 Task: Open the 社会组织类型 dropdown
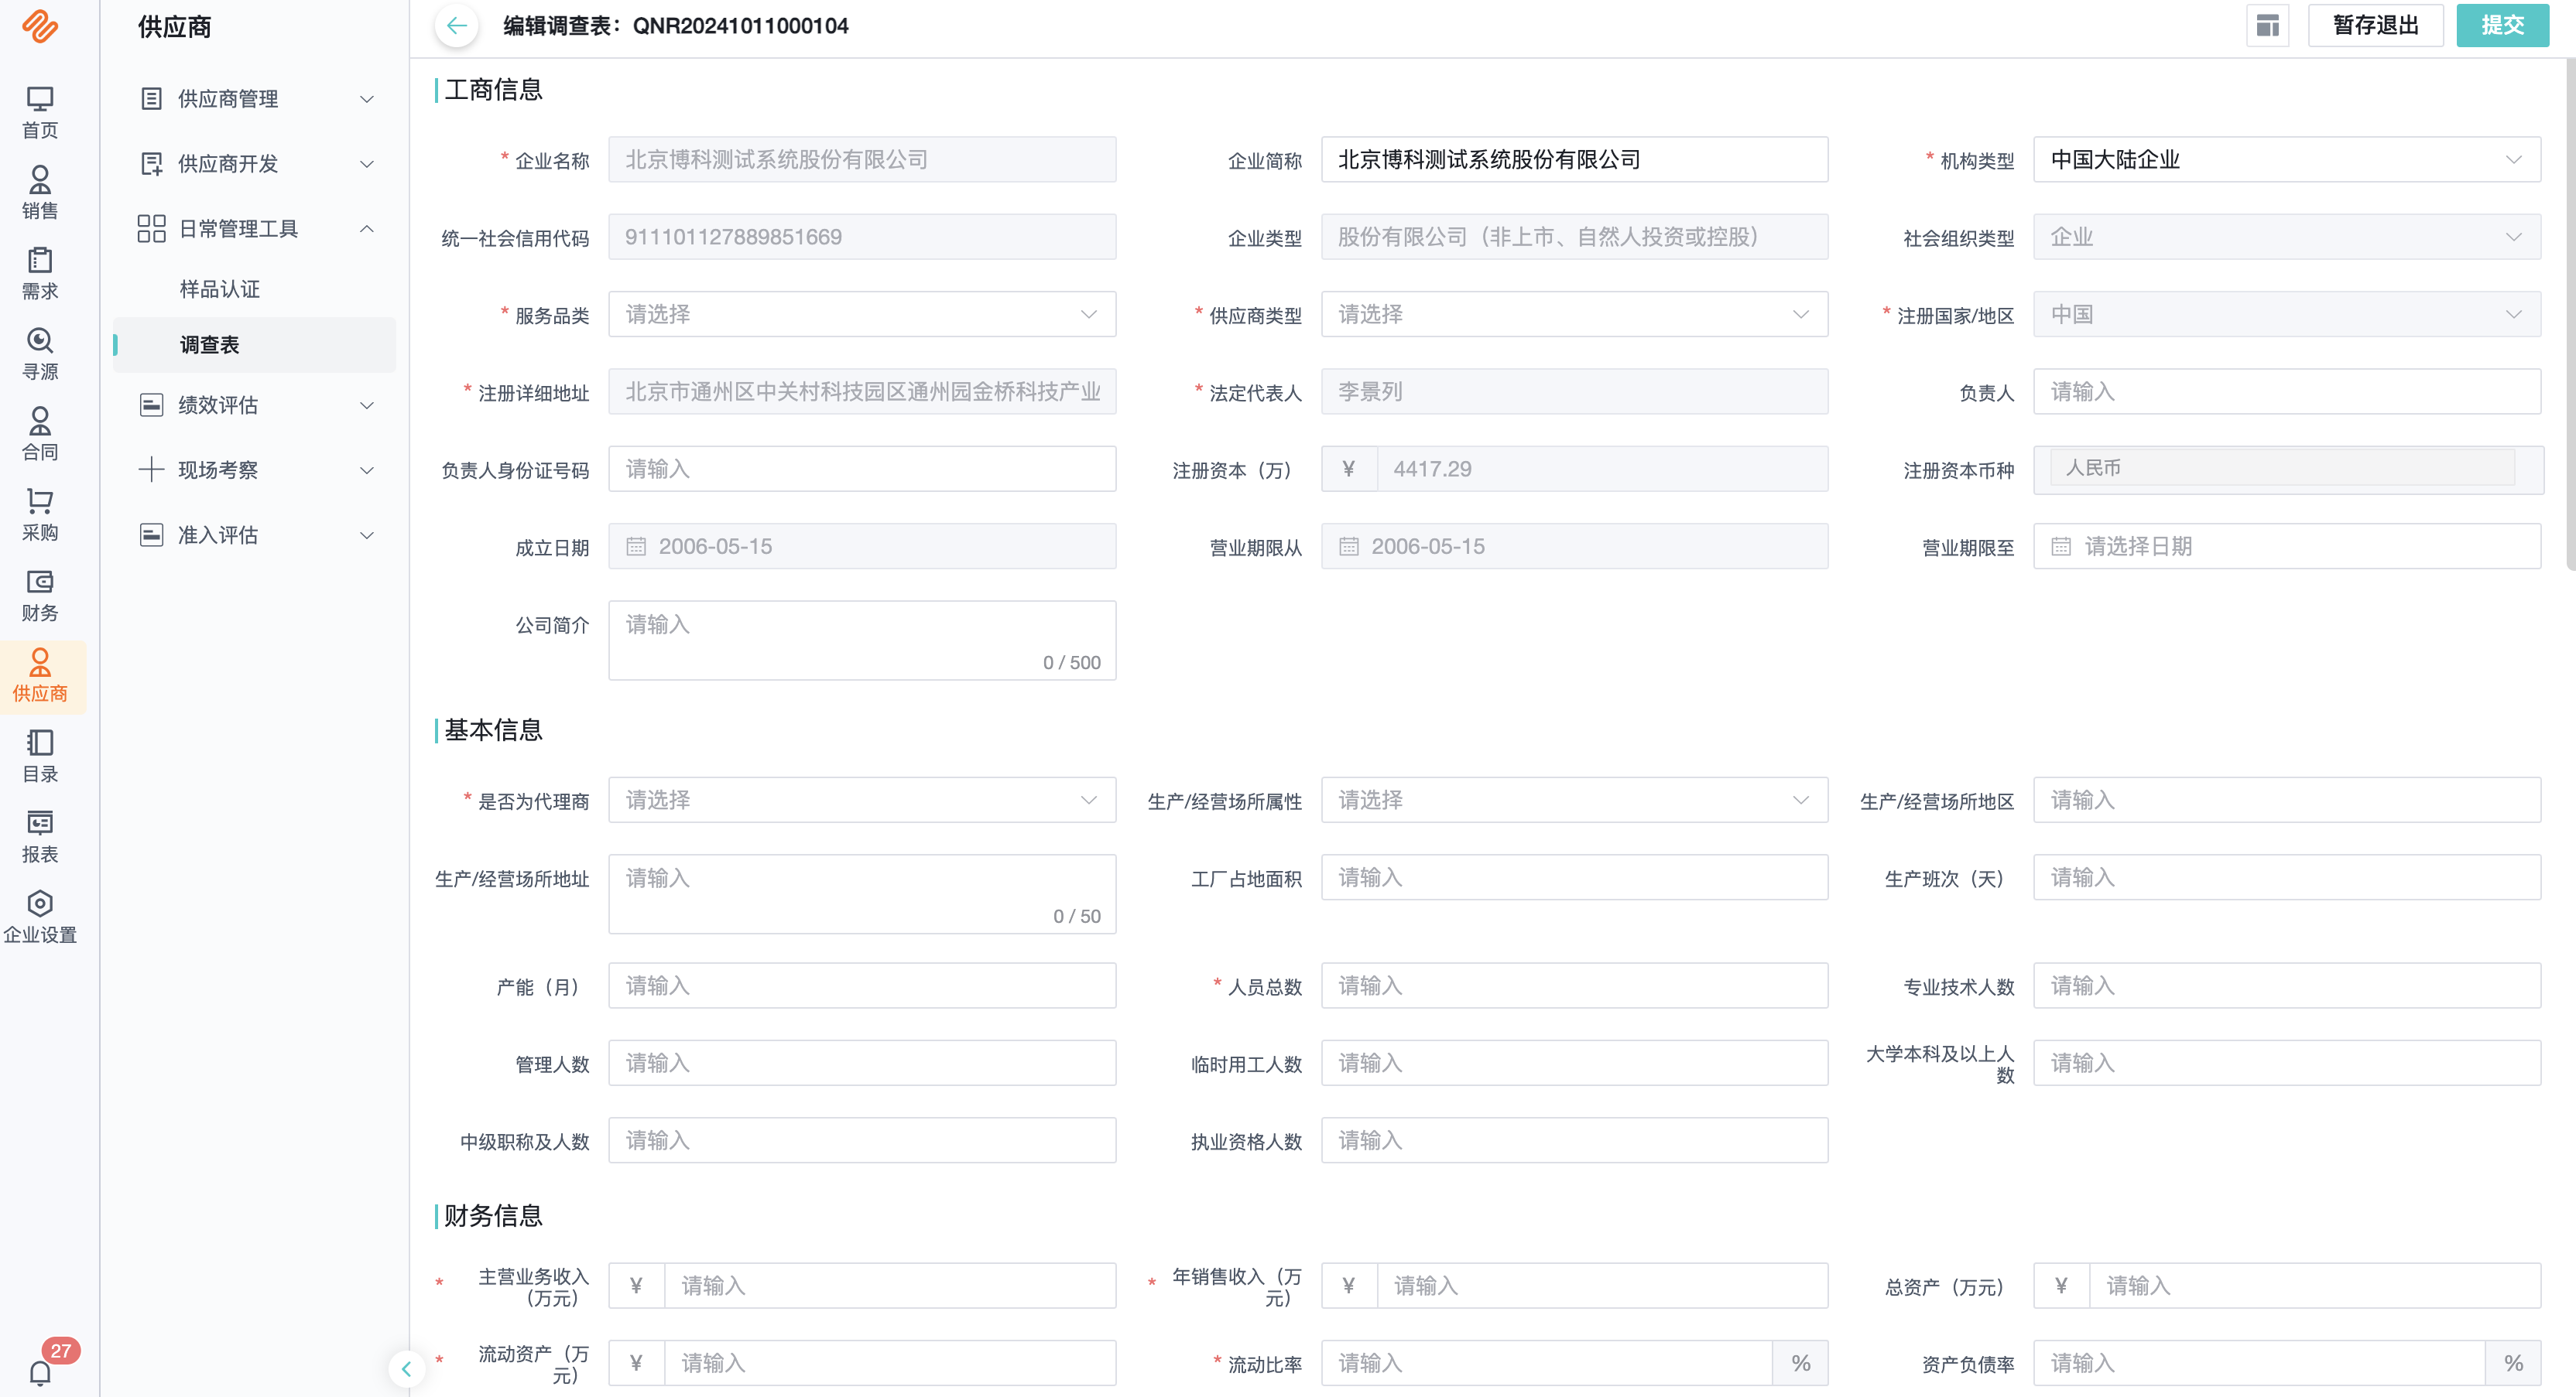tap(2286, 237)
